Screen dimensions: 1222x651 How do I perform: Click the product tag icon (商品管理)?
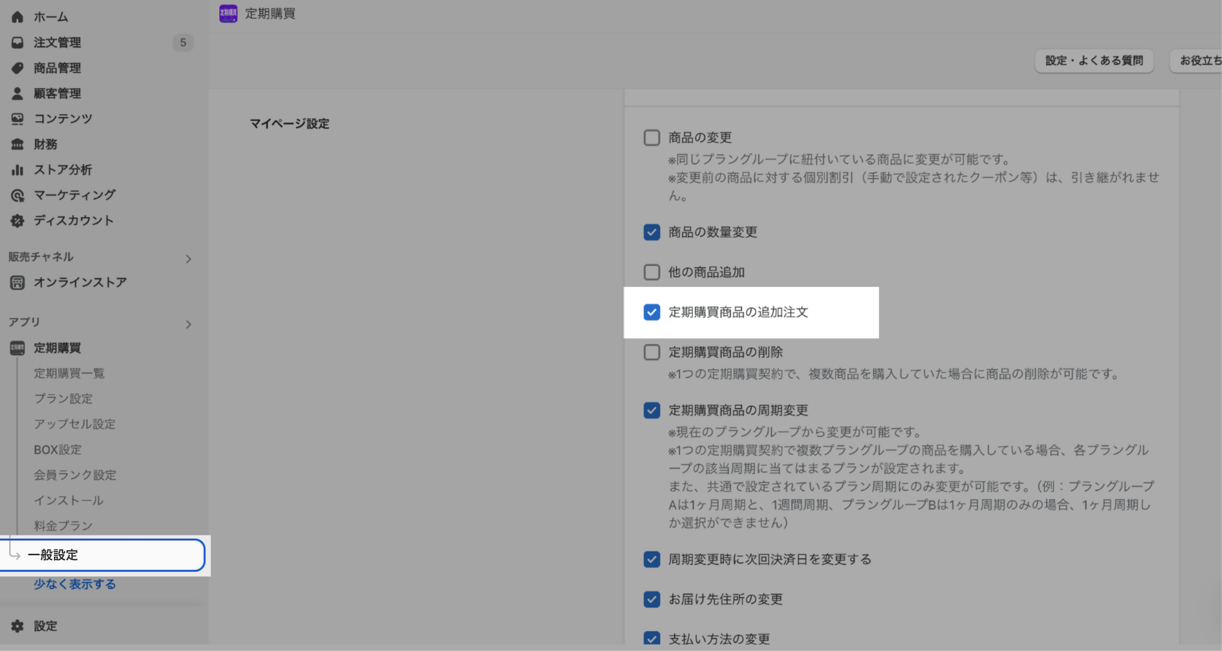pos(17,68)
